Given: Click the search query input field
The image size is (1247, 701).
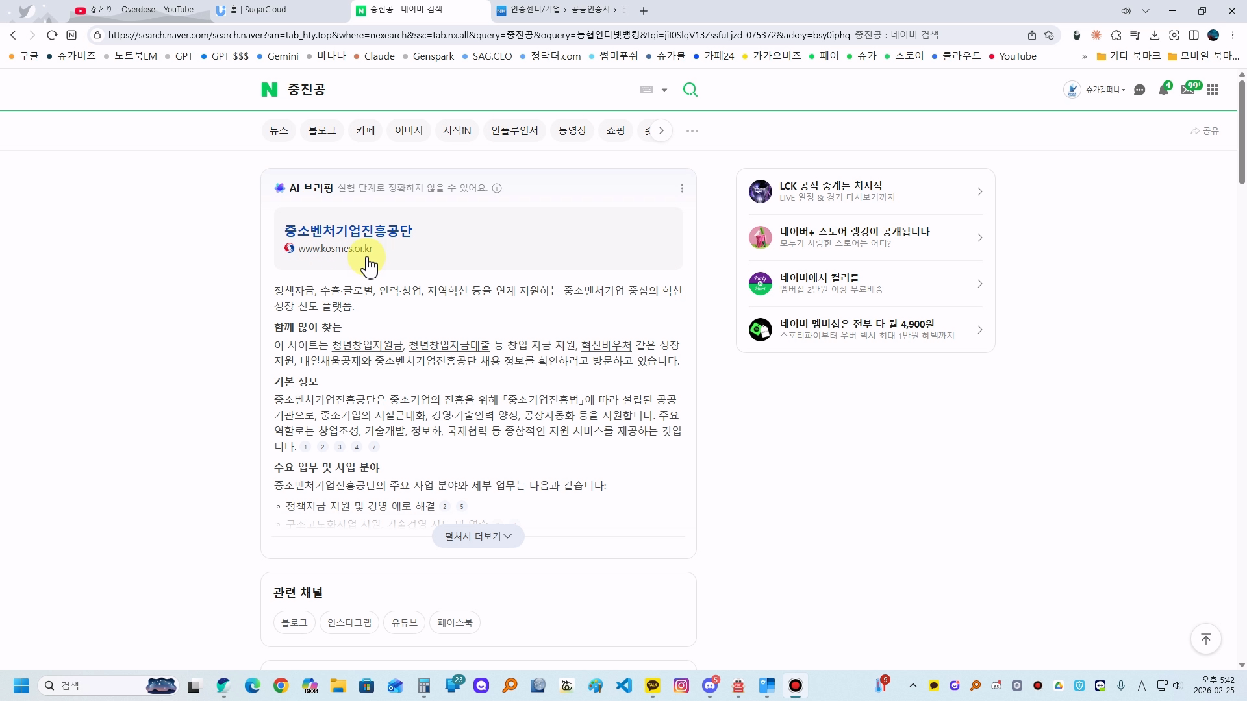Looking at the screenshot, I should tap(455, 90).
